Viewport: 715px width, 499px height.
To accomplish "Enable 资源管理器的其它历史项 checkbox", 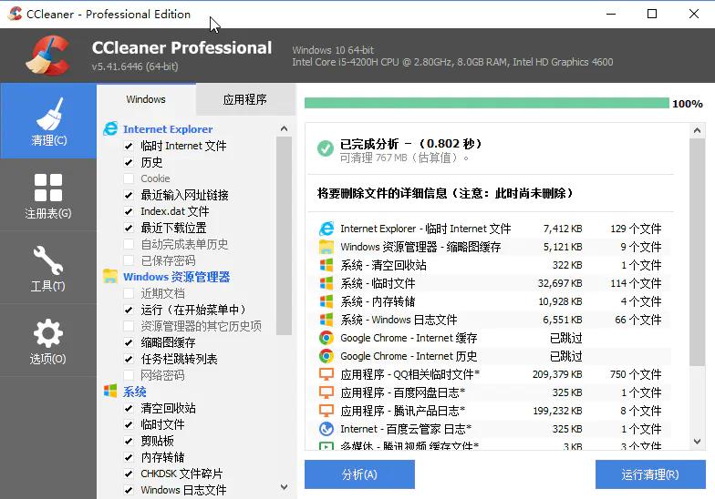I will pos(130,326).
